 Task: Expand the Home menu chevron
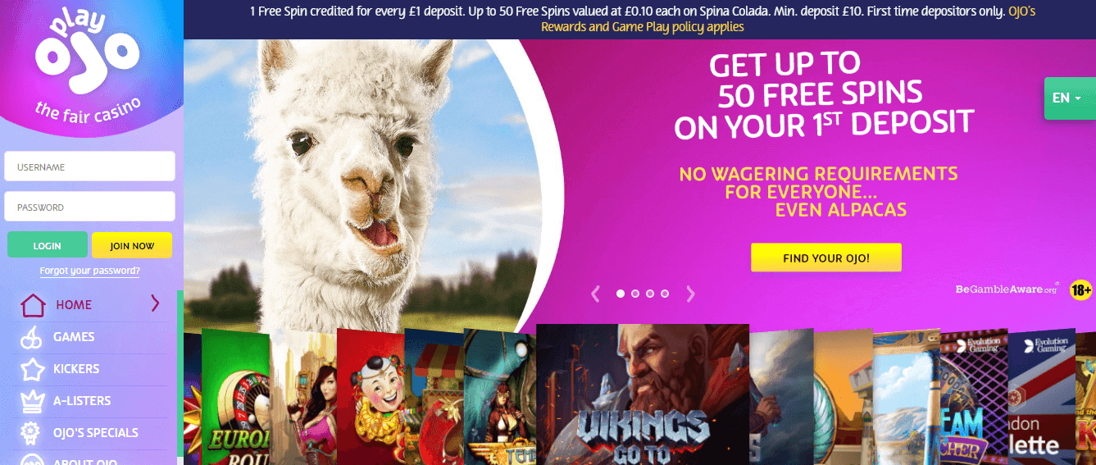(155, 304)
